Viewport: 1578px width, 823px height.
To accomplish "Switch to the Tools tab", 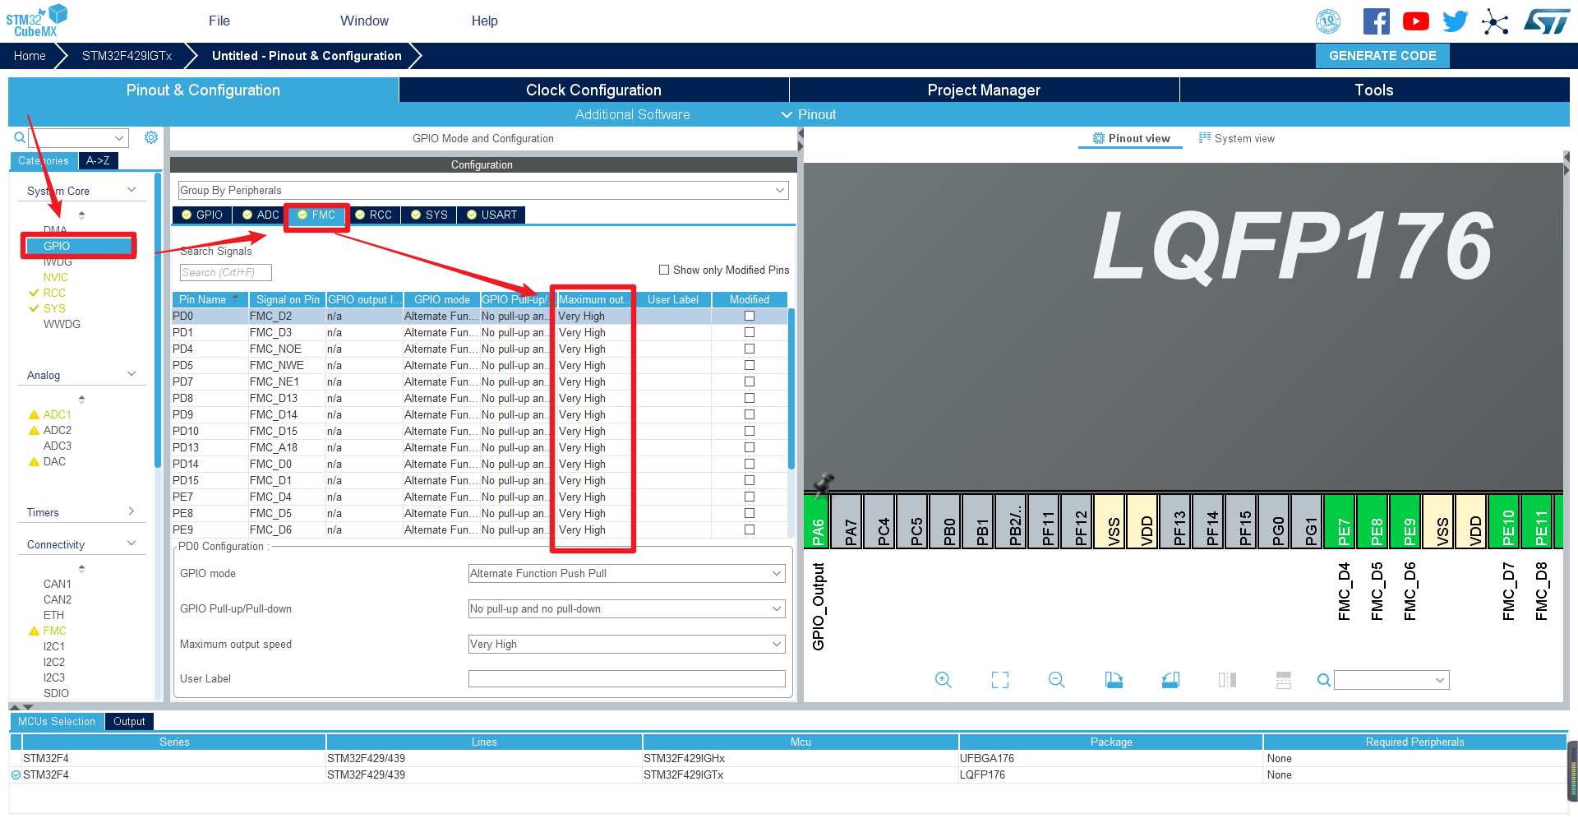I will [1374, 90].
